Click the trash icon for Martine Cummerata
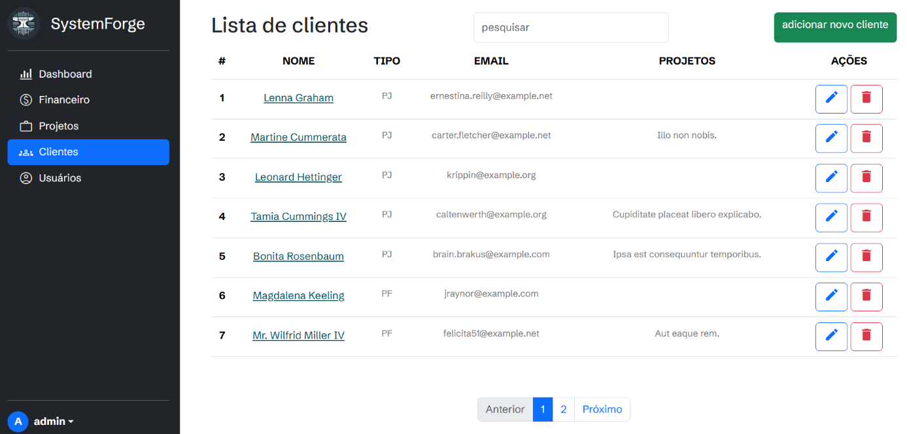This screenshot has width=907, height=434. pyautogui.click(x=866, y=138)
